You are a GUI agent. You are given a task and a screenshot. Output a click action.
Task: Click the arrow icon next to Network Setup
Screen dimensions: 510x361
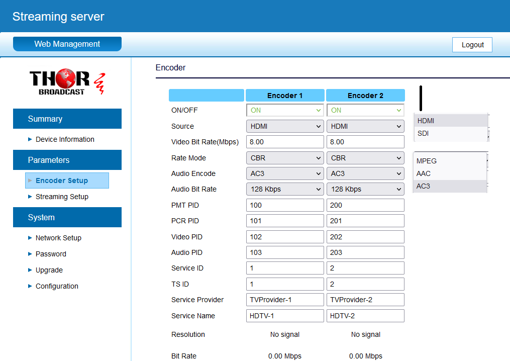30,238
